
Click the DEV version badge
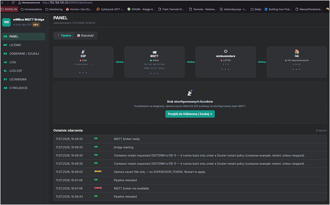(x=36, y=24)
